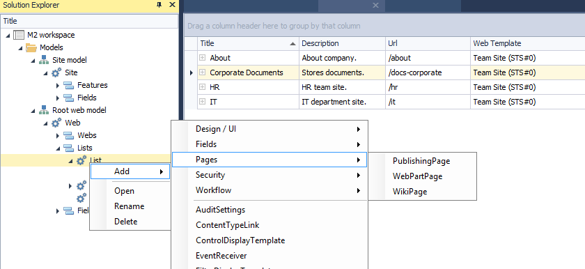Click the Features node icon
Viewport: 585px width, 269px height.
[x=69, y=86]
